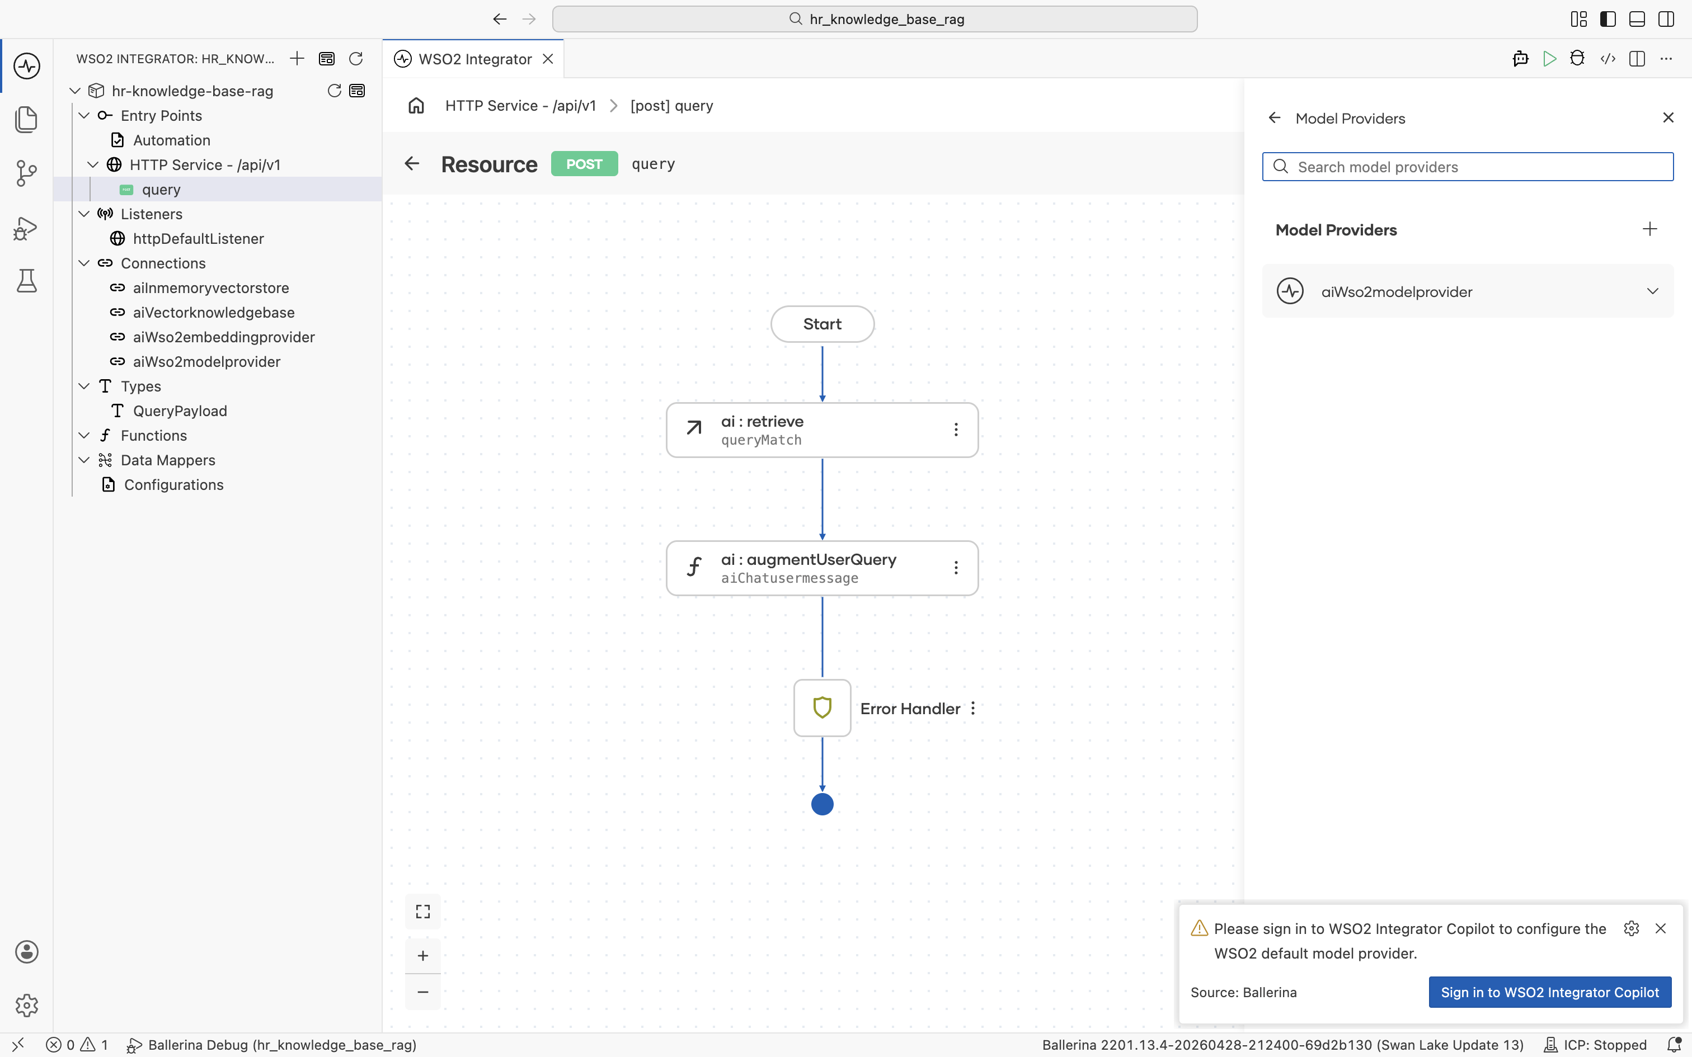Open more options for the augmentUserQuery node
The height and width of the screenshot is (1057, 1692).
(x=956, y=568)
